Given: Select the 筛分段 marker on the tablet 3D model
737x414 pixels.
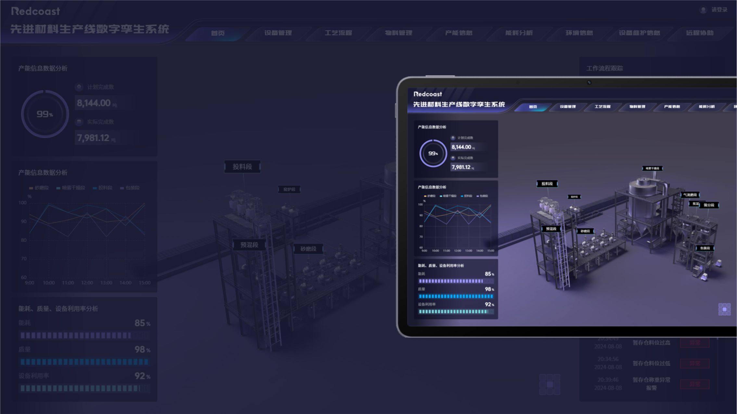Looking at the screenshot, I should [709, 205].
